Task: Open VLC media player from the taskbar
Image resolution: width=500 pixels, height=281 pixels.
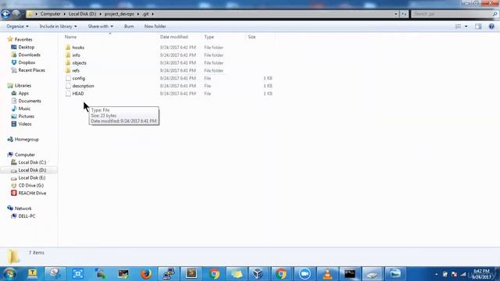Action: (x=327, y=274)
